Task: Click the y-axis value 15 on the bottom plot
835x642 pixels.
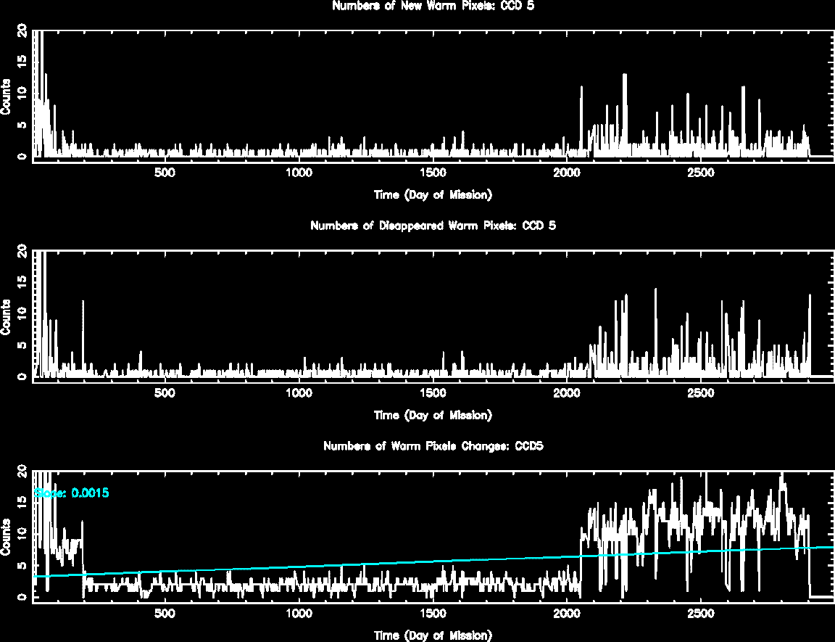Action: pyautogui.click(x=22, y=502)
